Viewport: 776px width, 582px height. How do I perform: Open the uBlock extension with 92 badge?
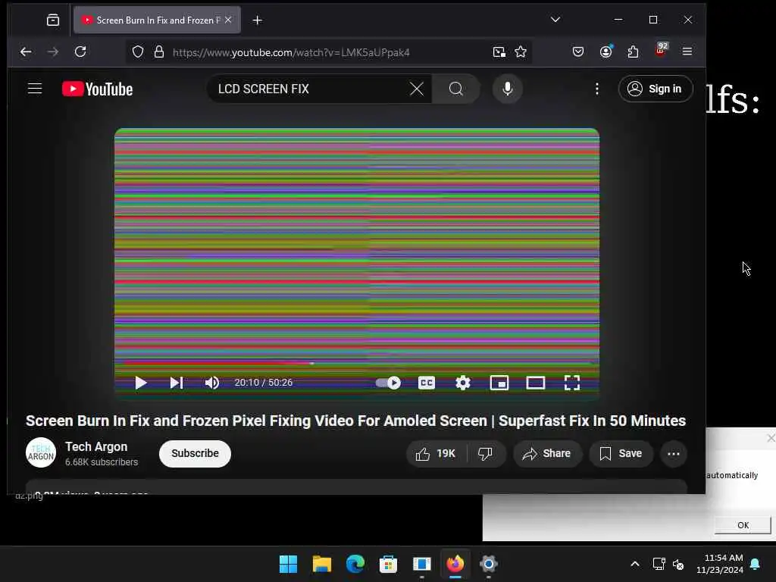point(661,50)
